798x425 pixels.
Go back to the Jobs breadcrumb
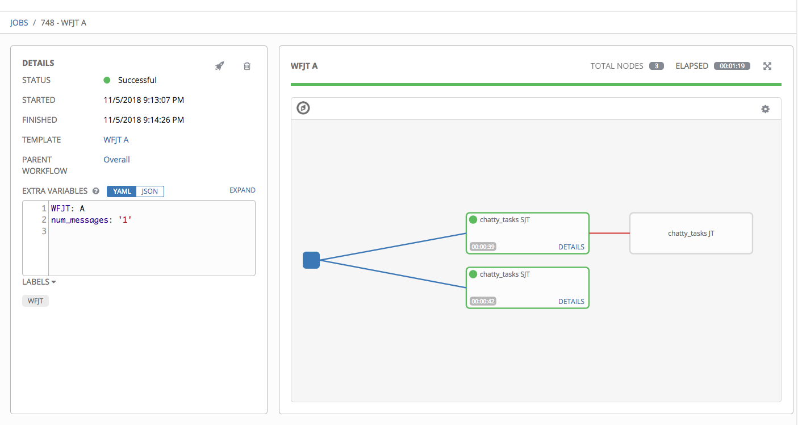tap(19, 23)
